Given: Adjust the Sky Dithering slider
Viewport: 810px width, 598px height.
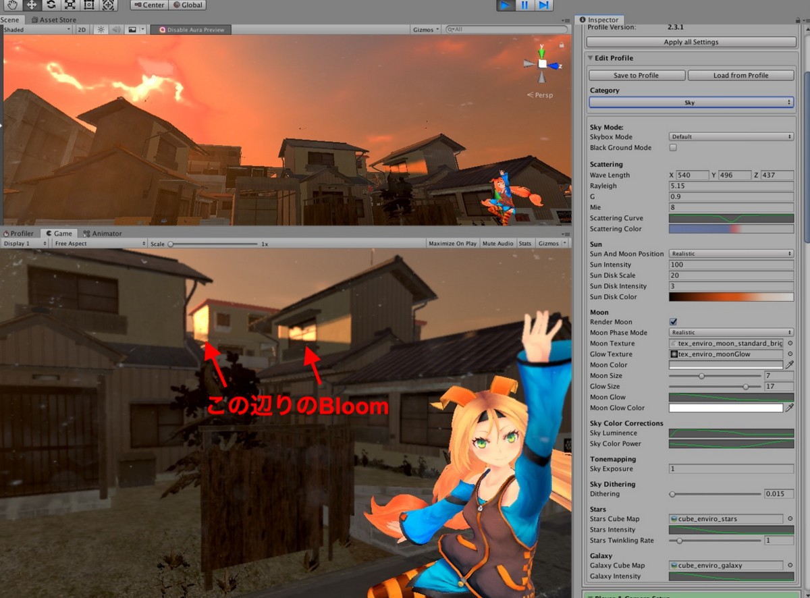Looking at the screenshot, I should 715,494.
